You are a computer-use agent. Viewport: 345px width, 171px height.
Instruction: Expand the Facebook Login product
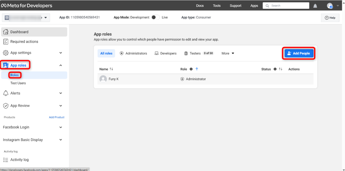coord(61,127)
